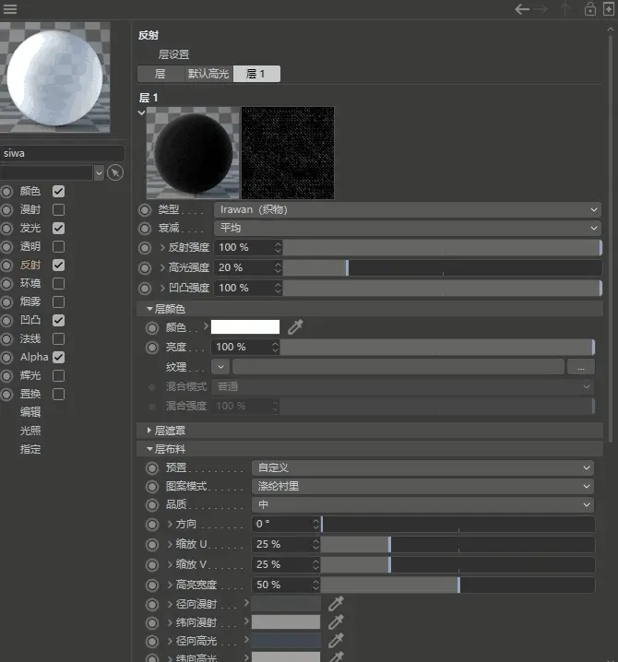
Task: Open the 图案模式 dropdown
Action: pos(422,487)
